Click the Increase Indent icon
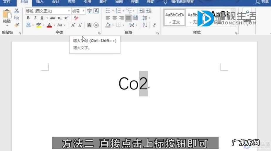271x151 pixels. [x=149, y=11]
